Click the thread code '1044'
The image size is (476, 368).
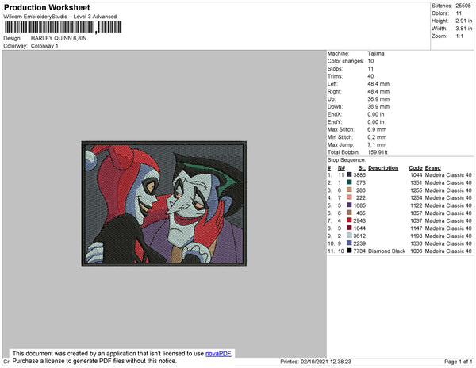[416, 175]
